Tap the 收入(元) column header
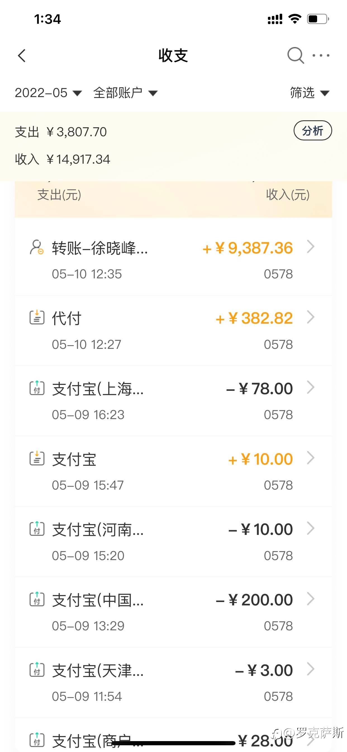The width and height of the screenshot is (347, 752). (x=287, y=195)
